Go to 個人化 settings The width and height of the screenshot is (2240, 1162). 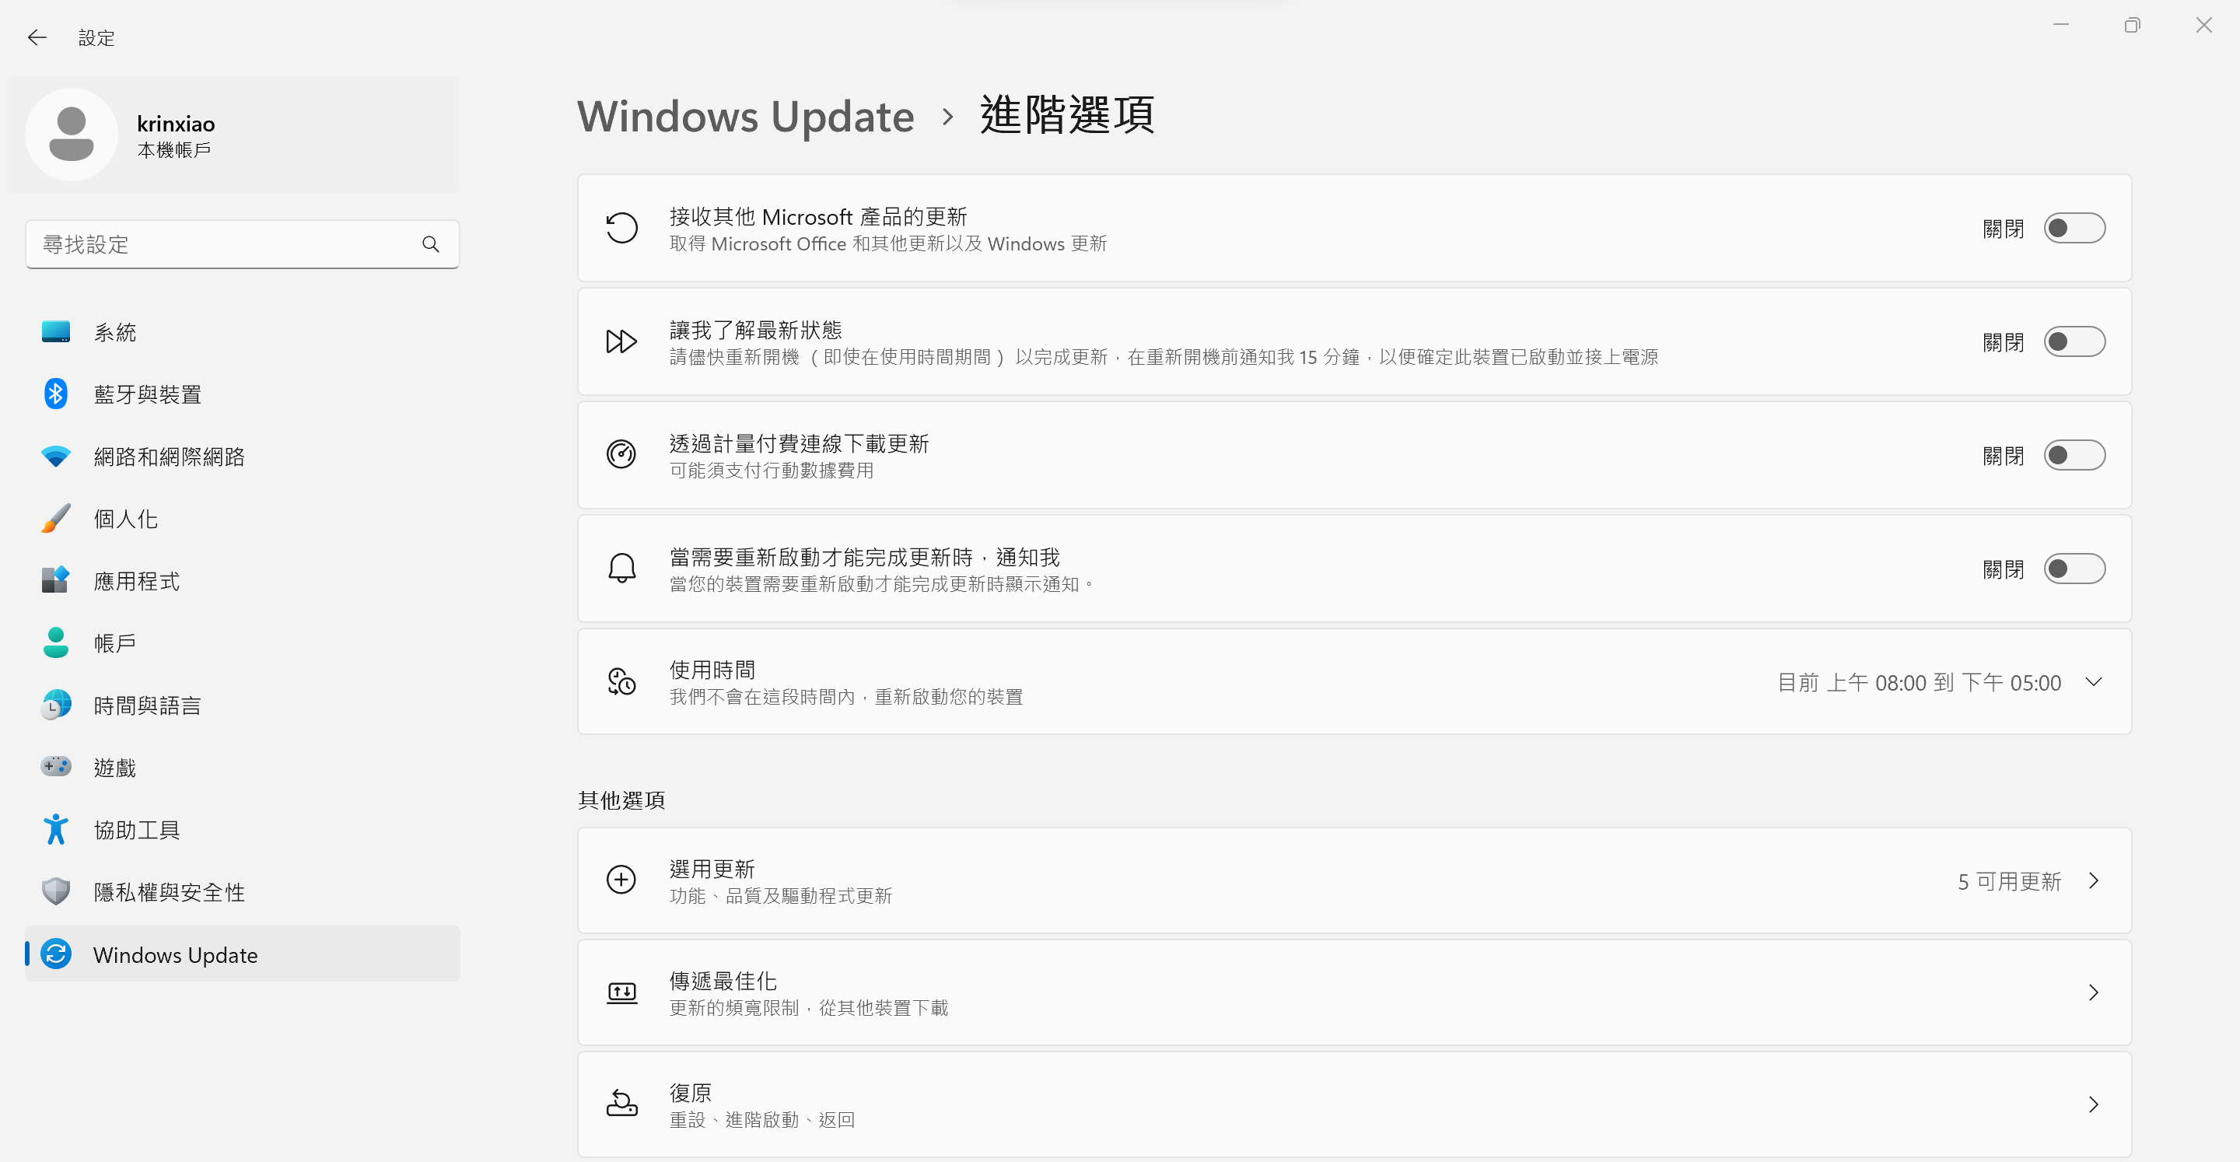pyautogui.click(x=243, y=518)
